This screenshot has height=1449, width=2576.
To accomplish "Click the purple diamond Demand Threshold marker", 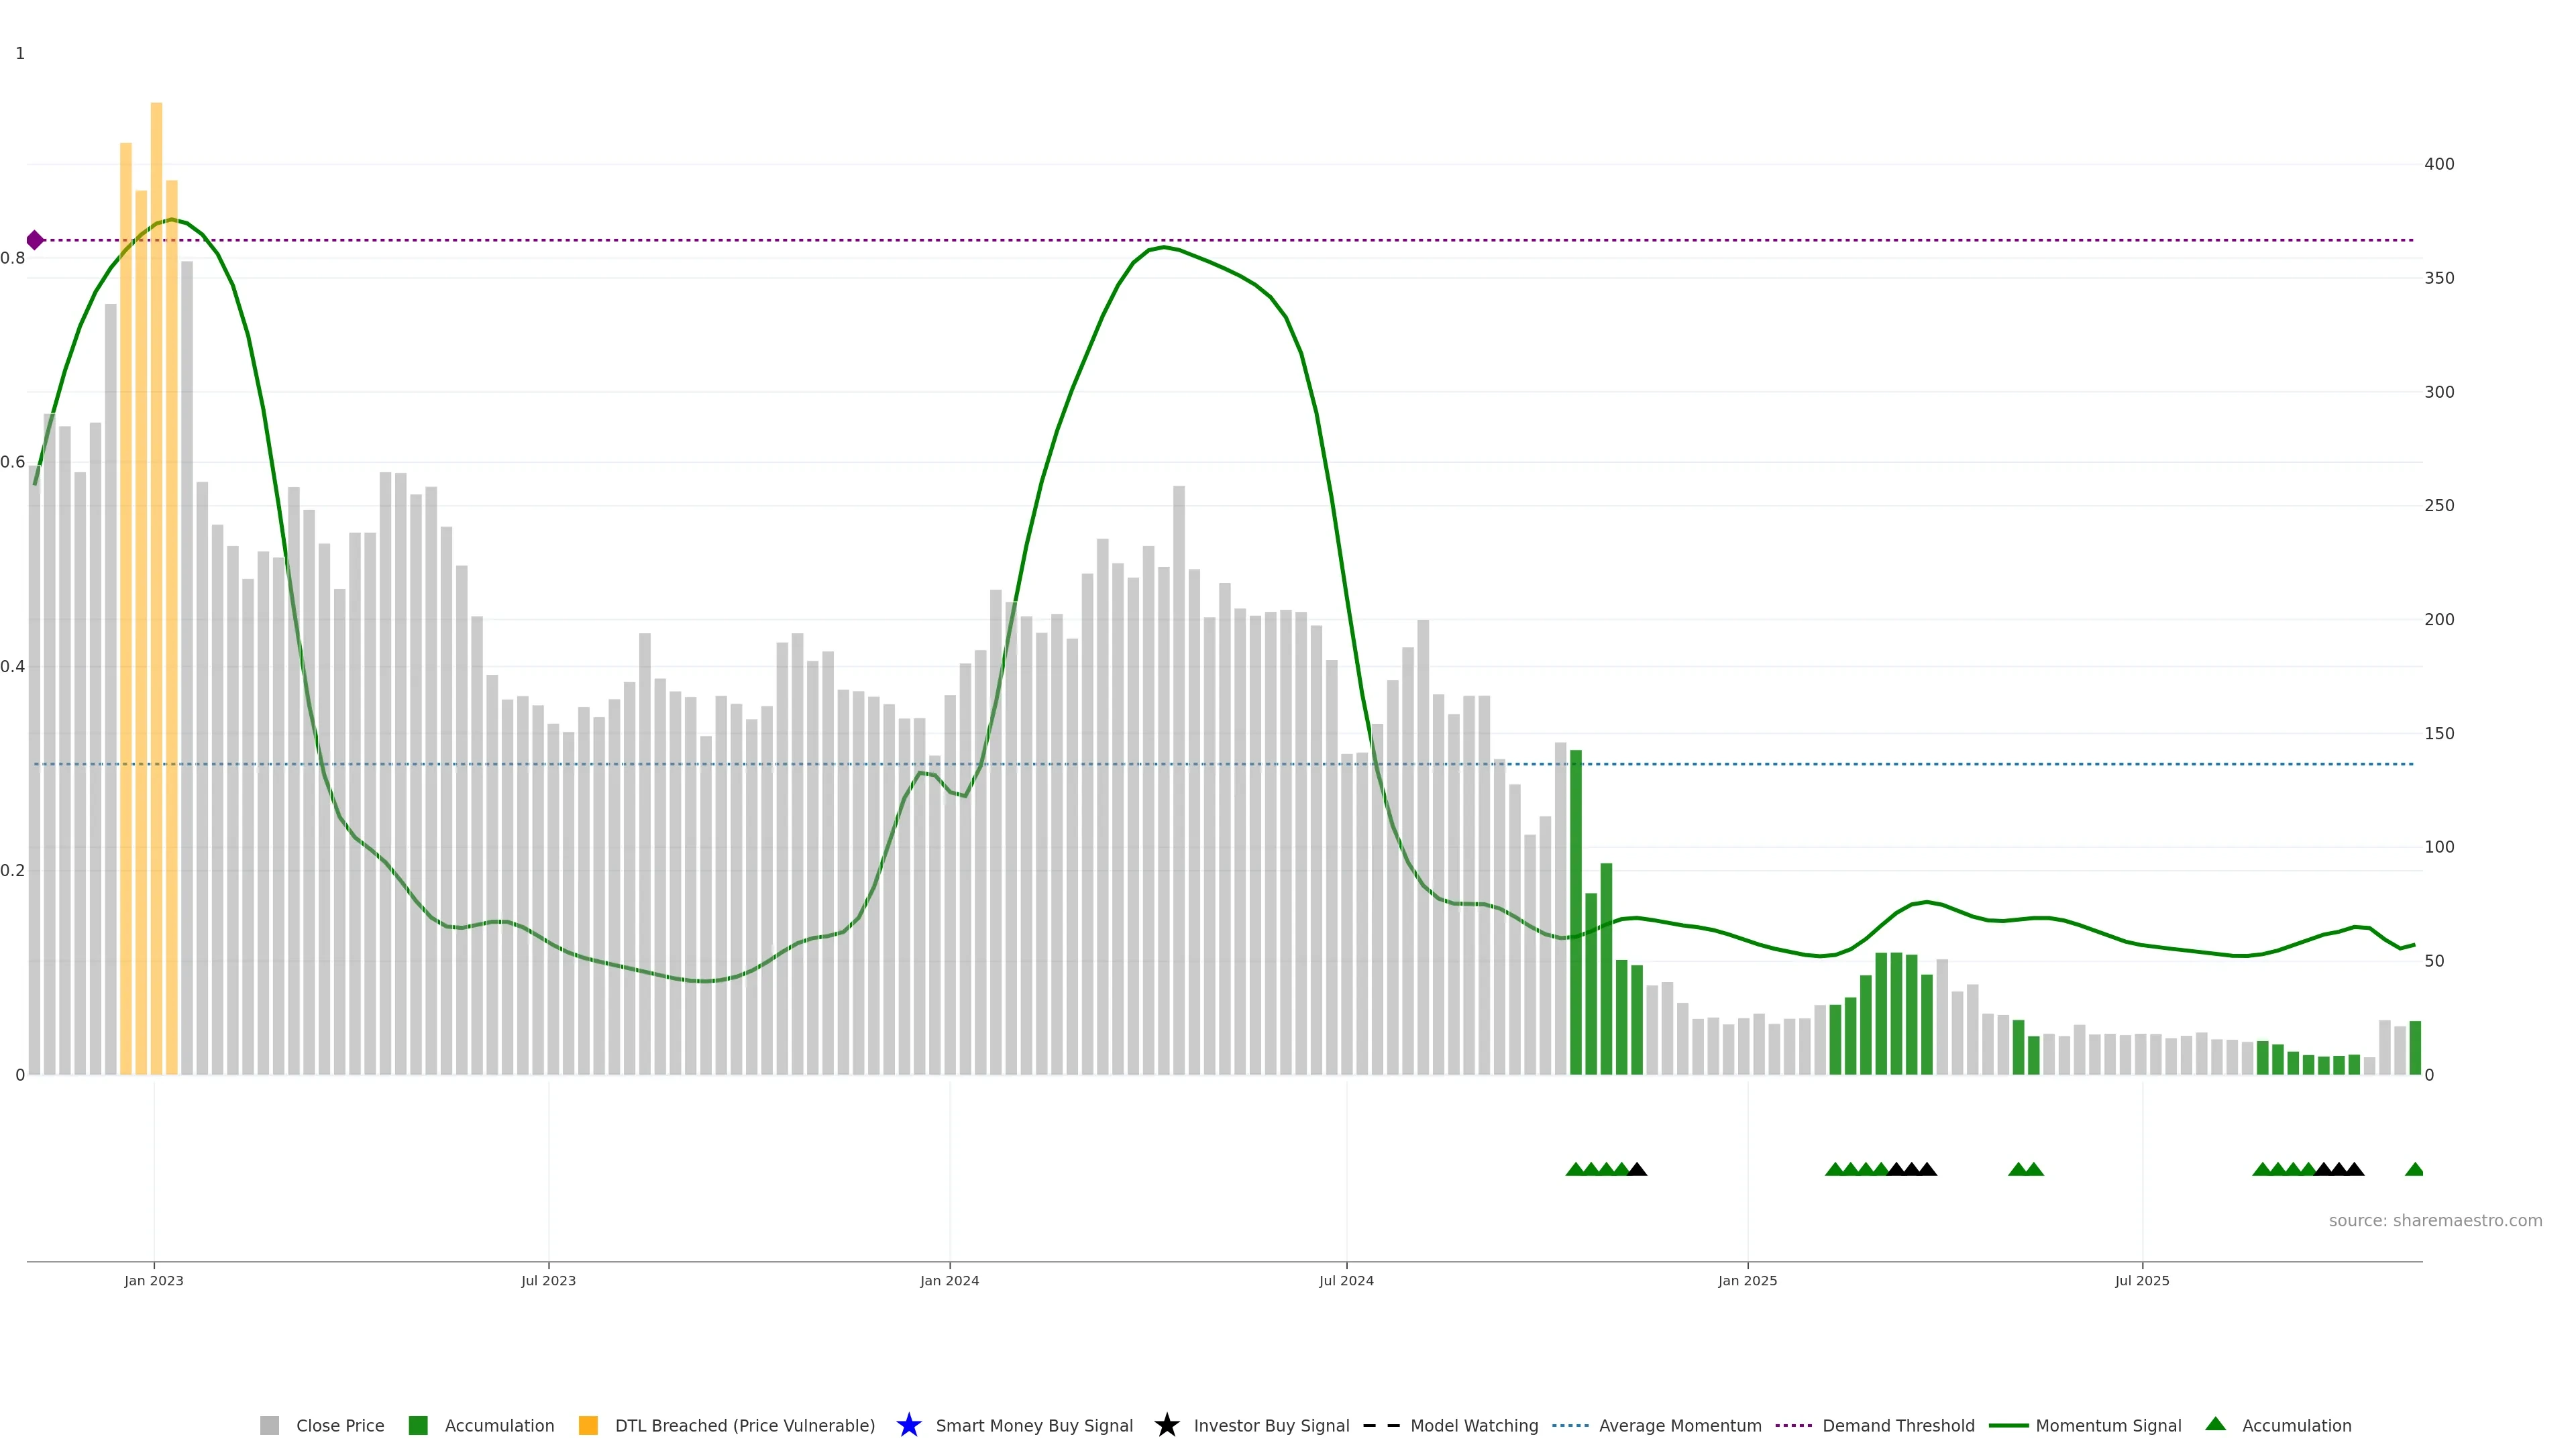I will coord(35,240).
